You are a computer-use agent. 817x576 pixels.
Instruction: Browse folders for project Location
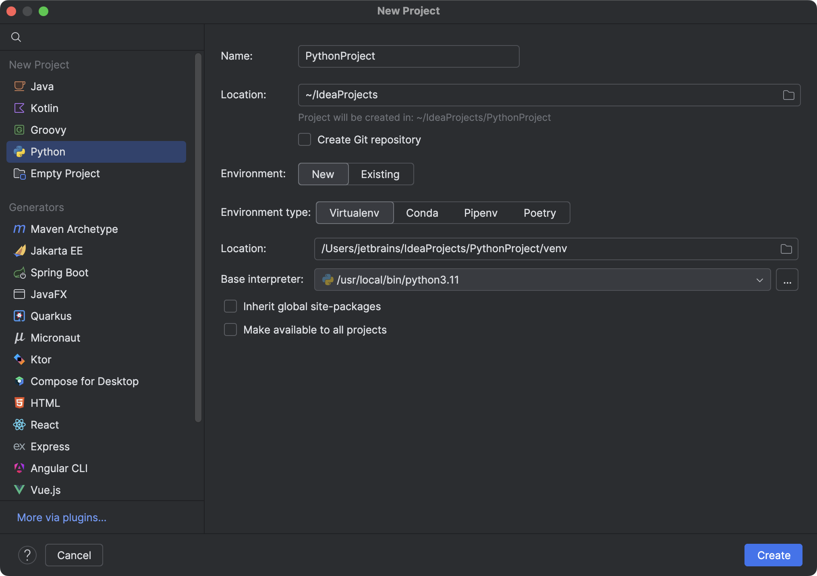pyautogui.click(x=788, y=95)
